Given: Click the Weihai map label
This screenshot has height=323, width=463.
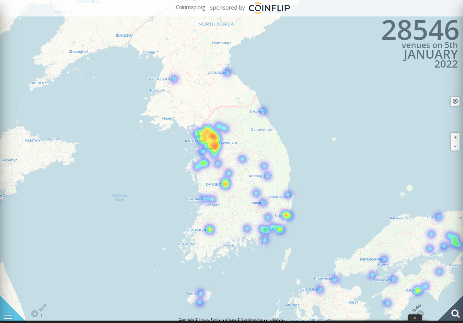Looking at the screenshot, I should [x=54, y=139].
